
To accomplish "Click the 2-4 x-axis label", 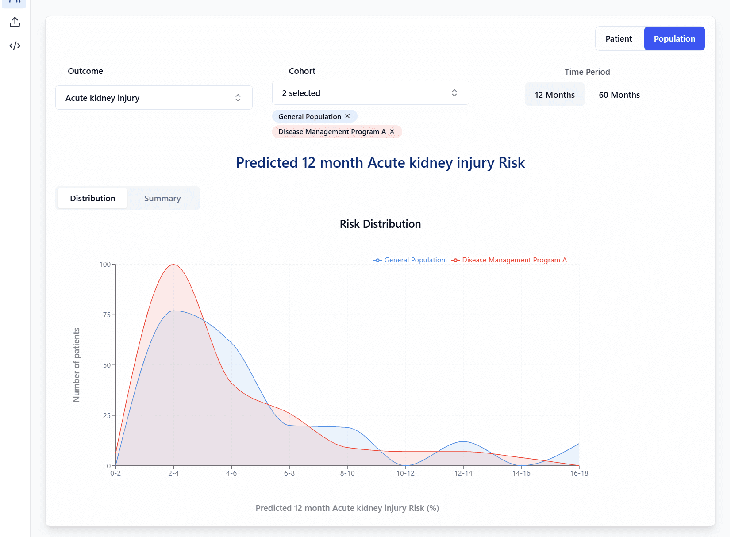I will 173,473.
